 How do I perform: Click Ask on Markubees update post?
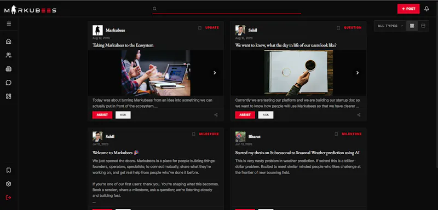click(123, 115)
